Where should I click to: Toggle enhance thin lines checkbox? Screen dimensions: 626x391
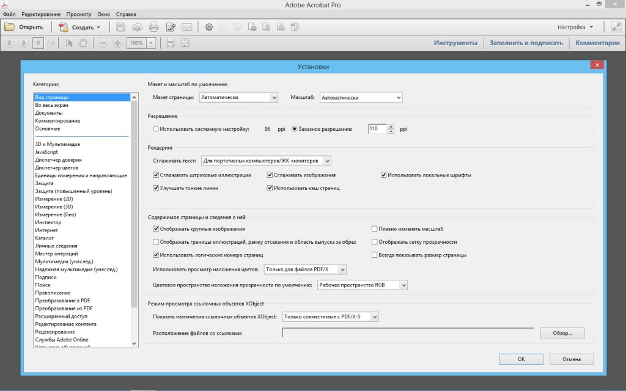tap(156, 188)
